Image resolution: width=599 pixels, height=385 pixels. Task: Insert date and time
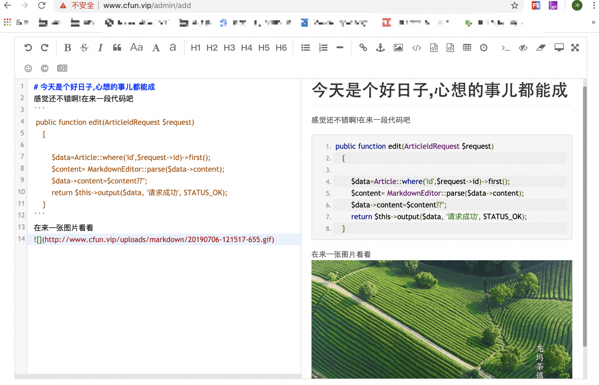pyautogui.click(x=484, y=48)
